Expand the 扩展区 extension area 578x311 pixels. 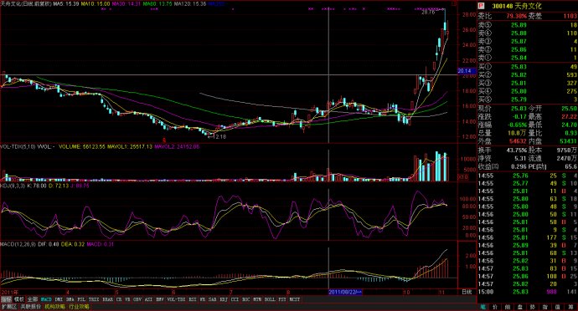pyautogui.click(x=9, y=307)
